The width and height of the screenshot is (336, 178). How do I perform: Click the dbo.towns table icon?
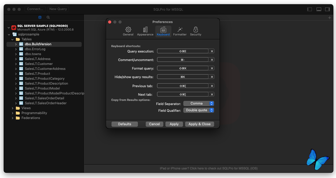click(x=21, y=54)
